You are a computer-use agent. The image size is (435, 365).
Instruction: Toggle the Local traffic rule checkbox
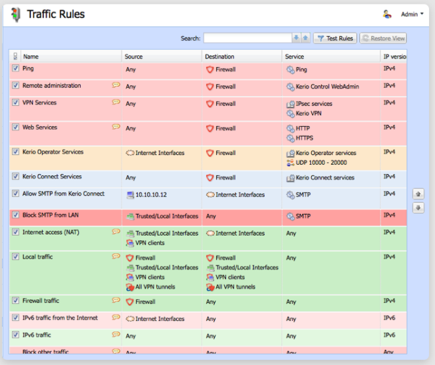pyautogui.click(x=16, y=257)
